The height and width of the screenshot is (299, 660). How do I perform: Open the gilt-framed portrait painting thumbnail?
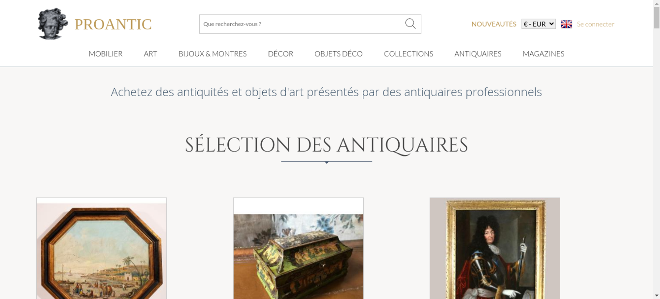(x=495, y=248)
